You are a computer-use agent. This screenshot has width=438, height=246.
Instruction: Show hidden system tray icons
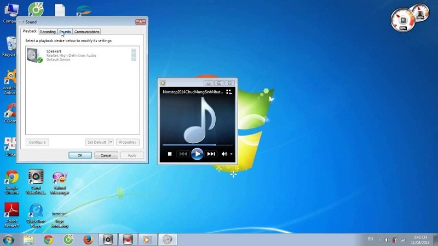tap(379, 240)
